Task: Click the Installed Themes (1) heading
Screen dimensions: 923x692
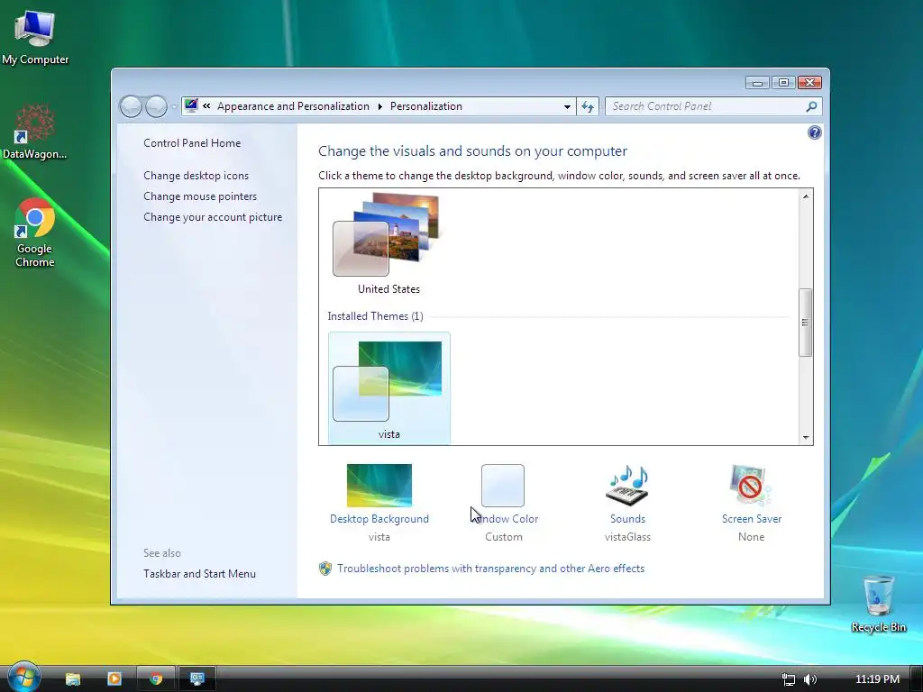Action: pos(375,316)
